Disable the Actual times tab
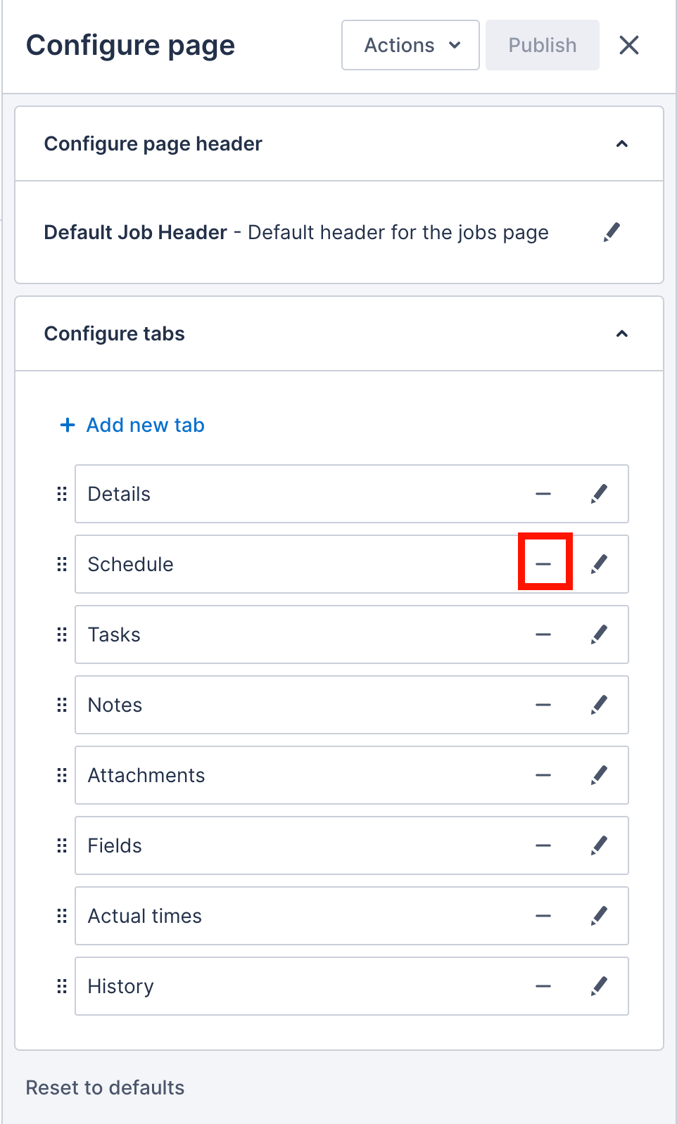 point(543,916)
